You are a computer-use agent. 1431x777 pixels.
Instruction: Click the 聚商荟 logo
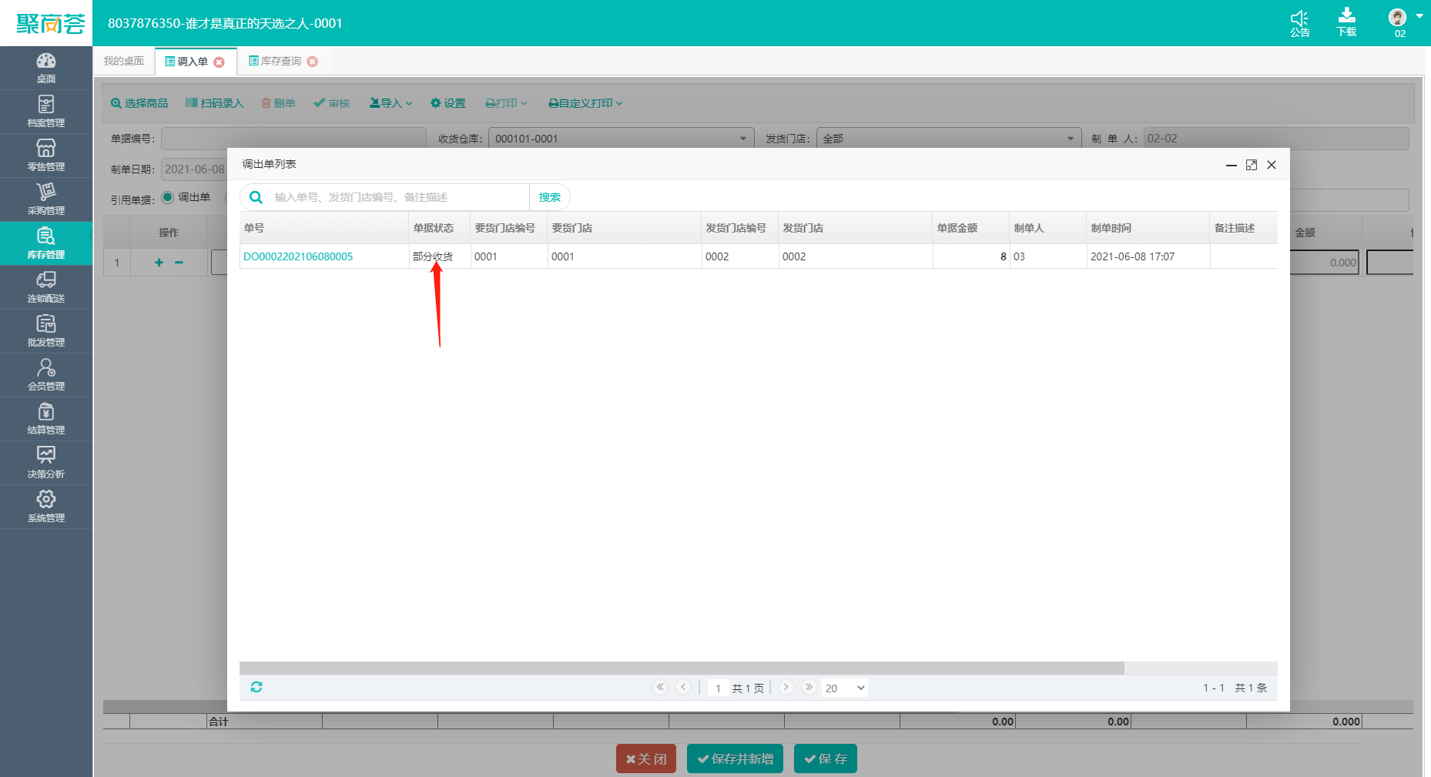click(x=50, y=24)
